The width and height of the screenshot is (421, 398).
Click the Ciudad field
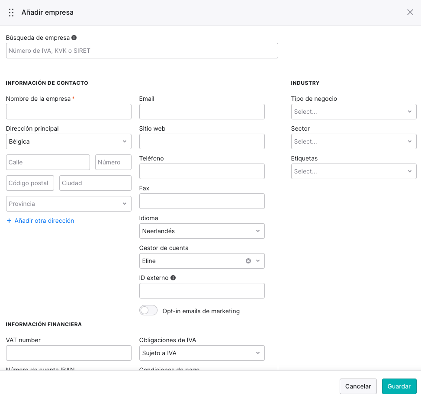(x=95, y=183)
